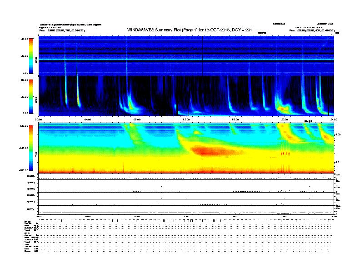Click 00:00 tick label under RAD1 spectrogram

tap(38, 119)
